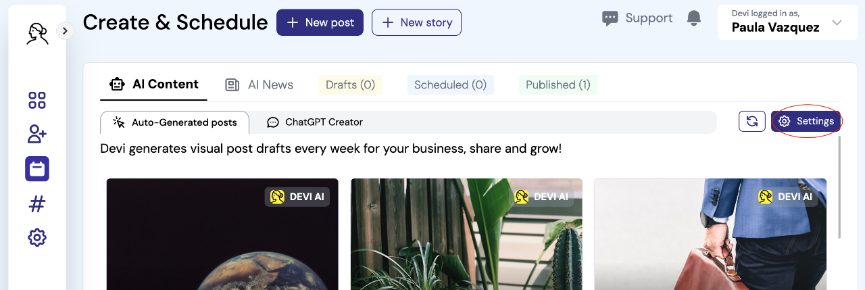Expand the sidebar with arrow toggle
The image size is (865, 290).
(x=65, y=30)
